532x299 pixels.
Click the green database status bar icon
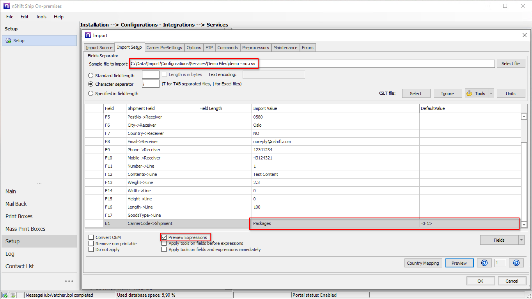tap(5, 295)
